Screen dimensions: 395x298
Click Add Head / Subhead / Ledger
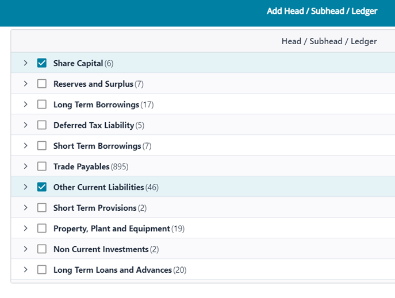322,11
